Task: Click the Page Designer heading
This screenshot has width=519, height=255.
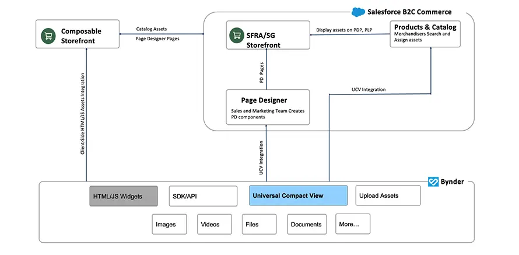Action: coord(264,100)
